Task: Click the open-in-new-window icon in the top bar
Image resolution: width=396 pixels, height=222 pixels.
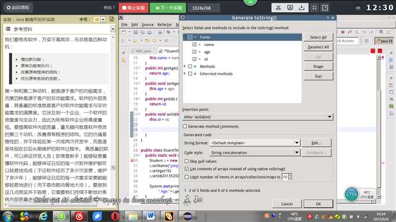Action: click(x=325, y=8)
